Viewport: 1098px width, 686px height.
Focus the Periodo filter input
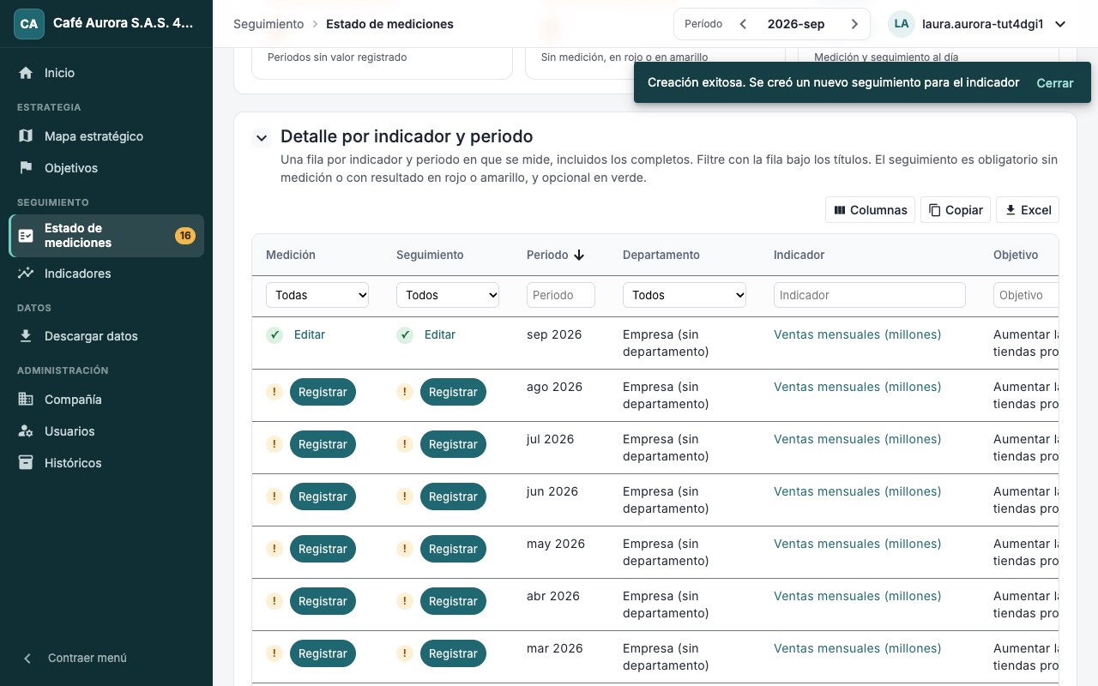[x=561, y=295]
